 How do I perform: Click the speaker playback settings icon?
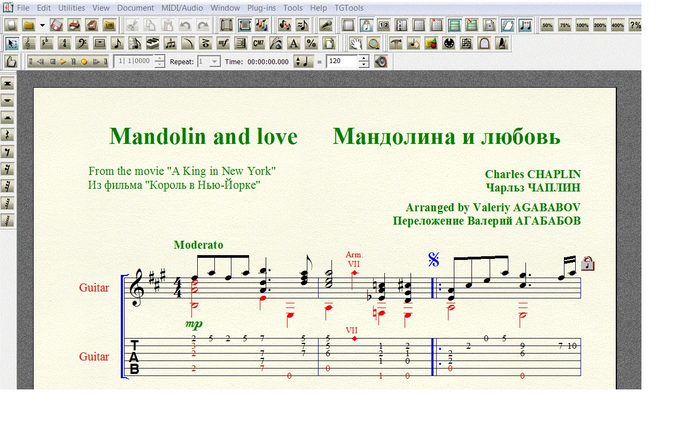pos(381,62)
